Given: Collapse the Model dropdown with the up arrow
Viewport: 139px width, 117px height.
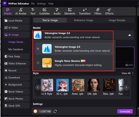Looking at the screenshot, I should tap(130, 35).
